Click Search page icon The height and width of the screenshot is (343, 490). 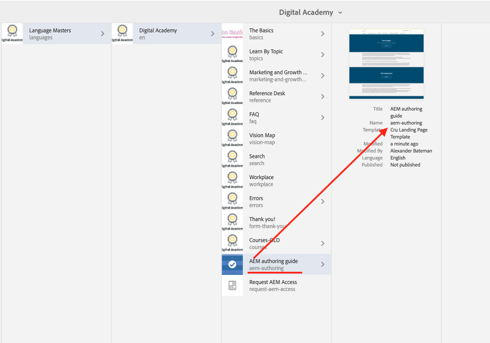[232, 159]
